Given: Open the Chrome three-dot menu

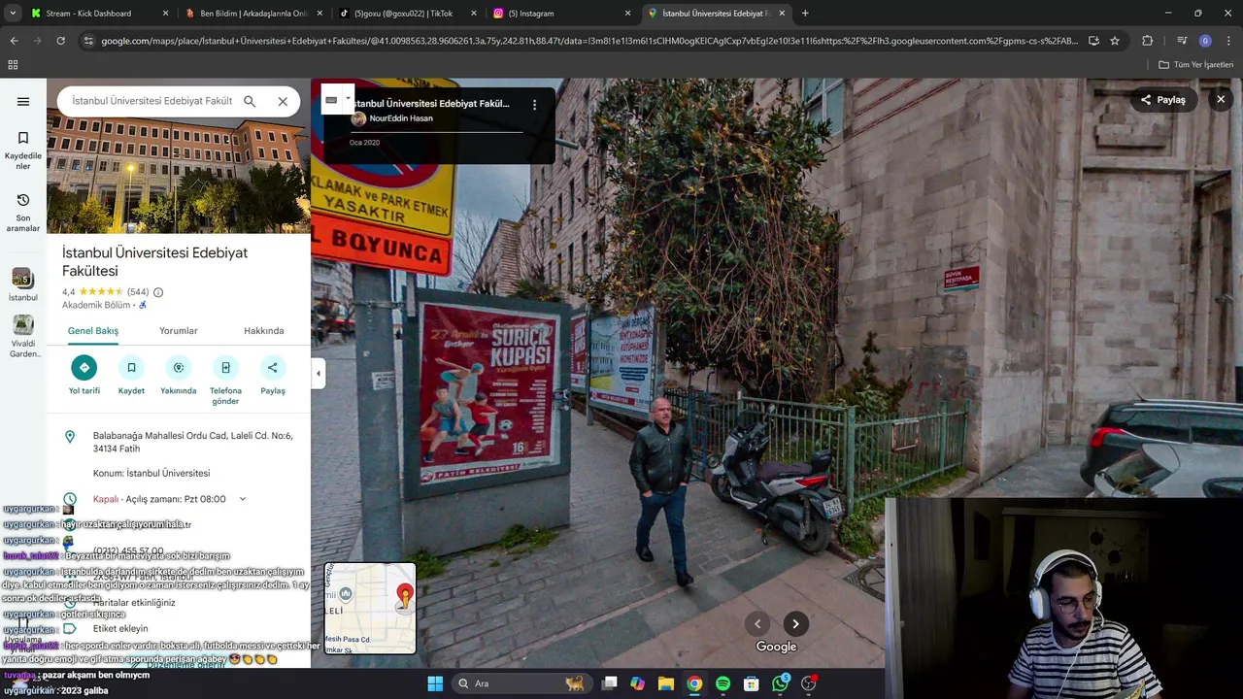Looking at the screenshot, I should [1227, 41].
